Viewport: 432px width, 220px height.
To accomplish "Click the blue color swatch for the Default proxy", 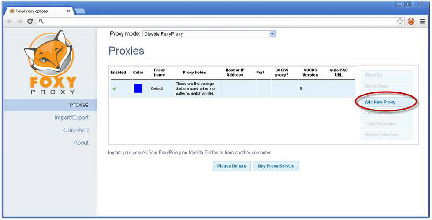I will (138, 88).
